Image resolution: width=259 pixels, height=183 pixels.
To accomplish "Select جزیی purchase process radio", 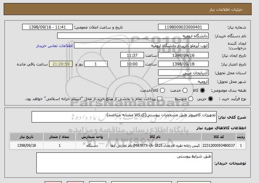I will pyautogui.click(x=211, y=99).
